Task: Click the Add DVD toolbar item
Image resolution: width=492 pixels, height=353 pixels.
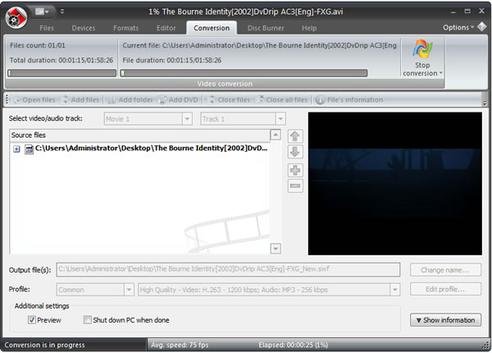Action: tap(178, 100)
